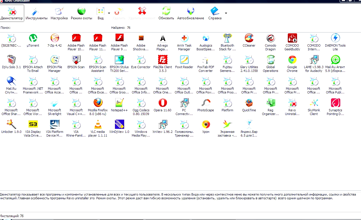Select the Advego Plagiatus icon

tap(163, 38)
